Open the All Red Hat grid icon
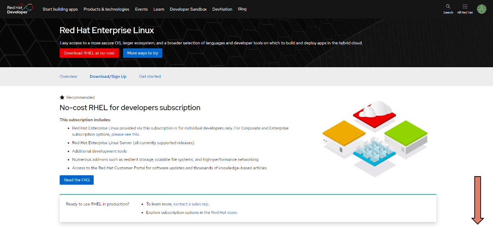 point(465,6)
